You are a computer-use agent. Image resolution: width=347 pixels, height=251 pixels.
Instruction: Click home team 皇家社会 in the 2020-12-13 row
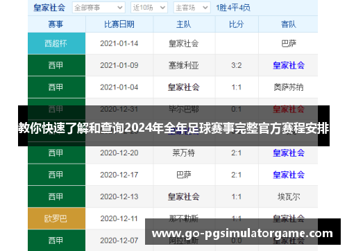tap(184, 197)
